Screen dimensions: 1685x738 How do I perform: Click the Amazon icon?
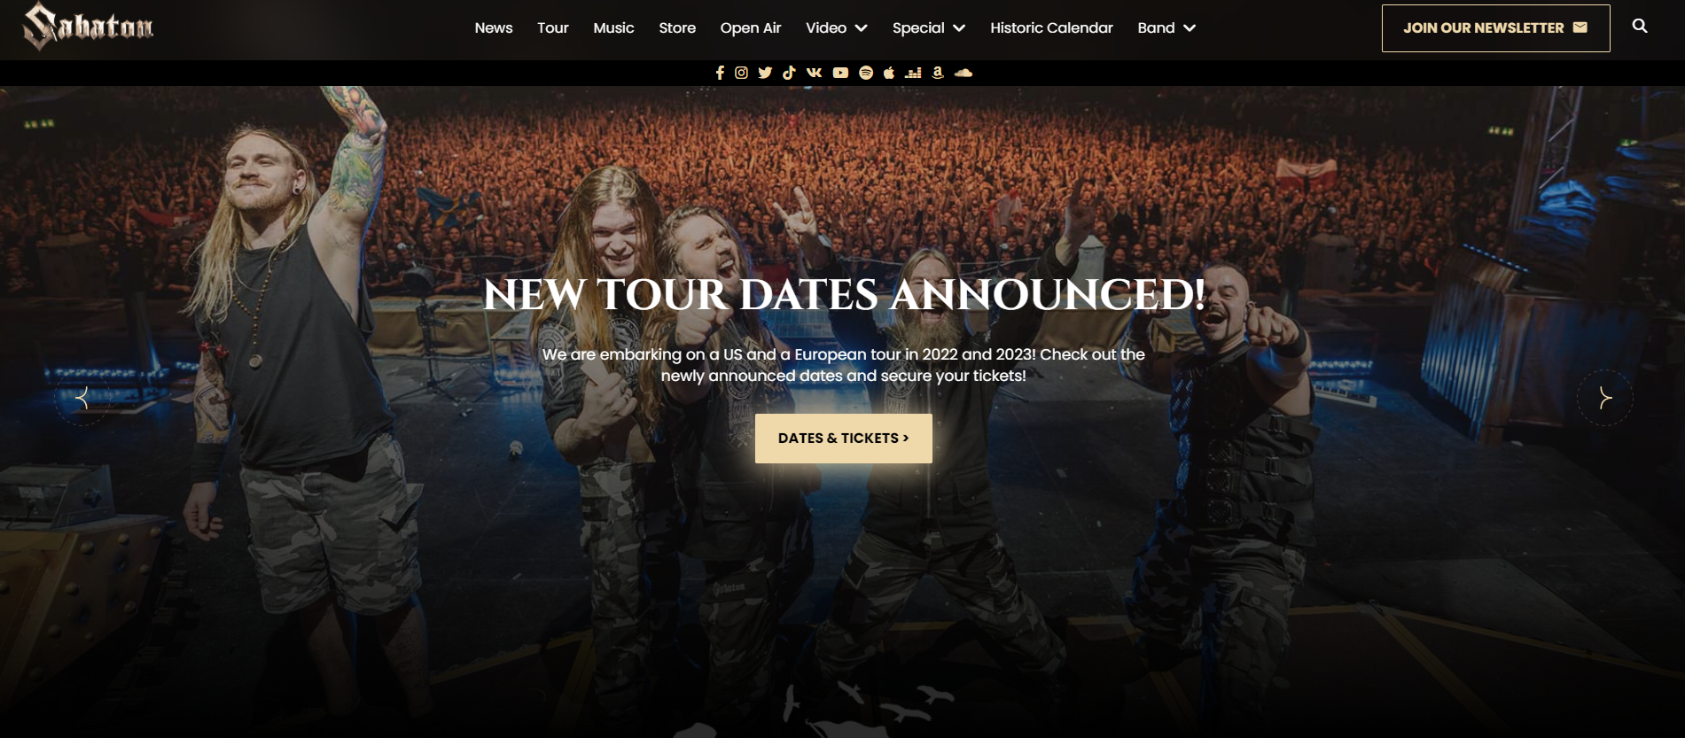(x=938, y=73)
